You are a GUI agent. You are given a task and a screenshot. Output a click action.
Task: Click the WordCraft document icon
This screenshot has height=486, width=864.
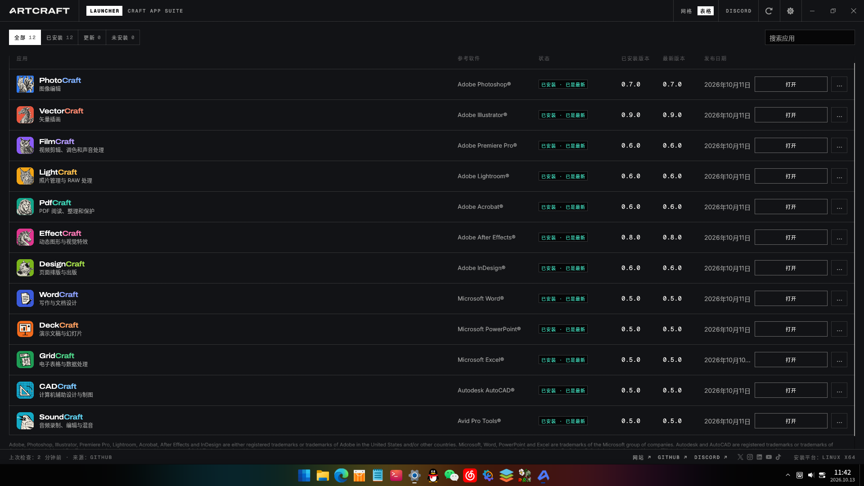[25, 298]
